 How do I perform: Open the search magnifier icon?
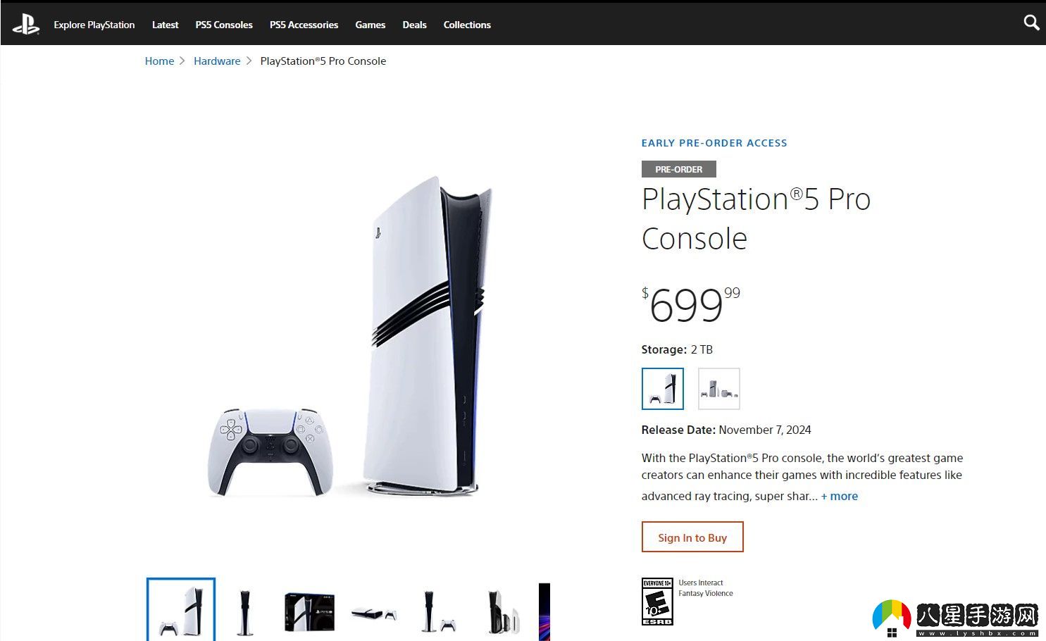point(1031,23)
